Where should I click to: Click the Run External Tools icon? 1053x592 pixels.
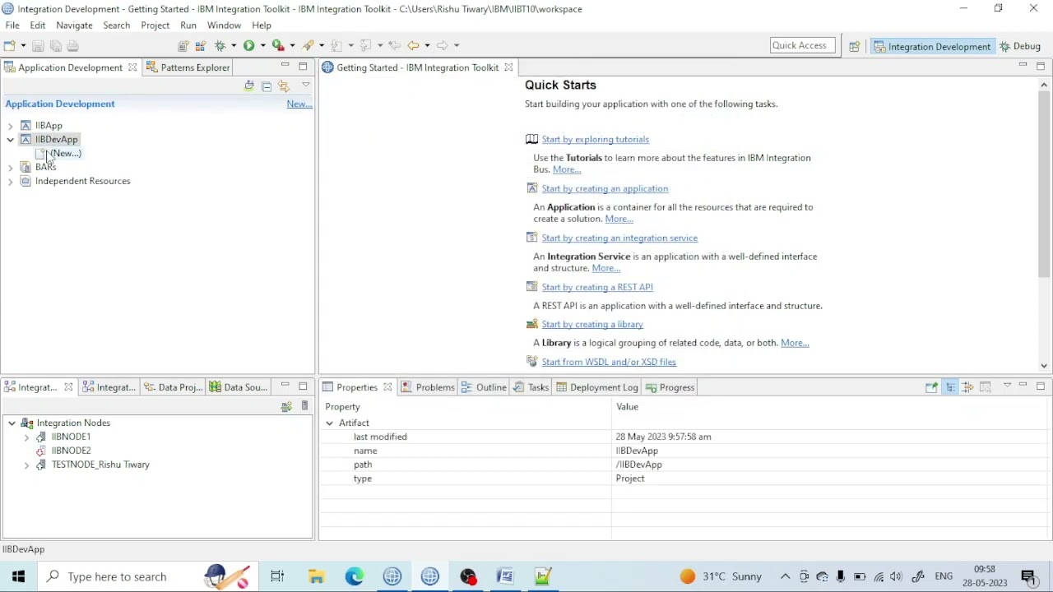click(x=278, y=45)
